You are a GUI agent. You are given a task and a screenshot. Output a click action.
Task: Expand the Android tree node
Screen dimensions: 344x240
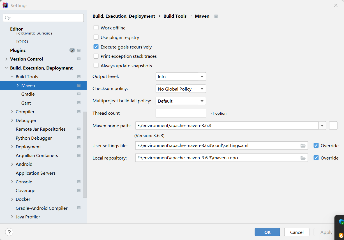12,164
